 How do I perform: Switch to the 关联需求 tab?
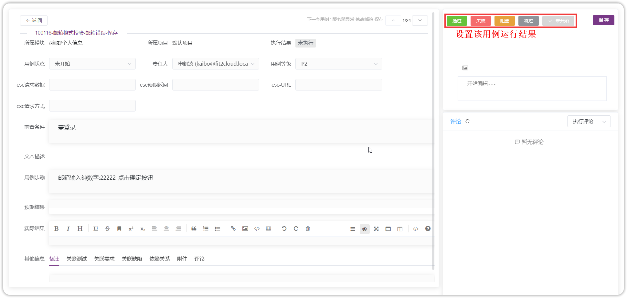104,259
